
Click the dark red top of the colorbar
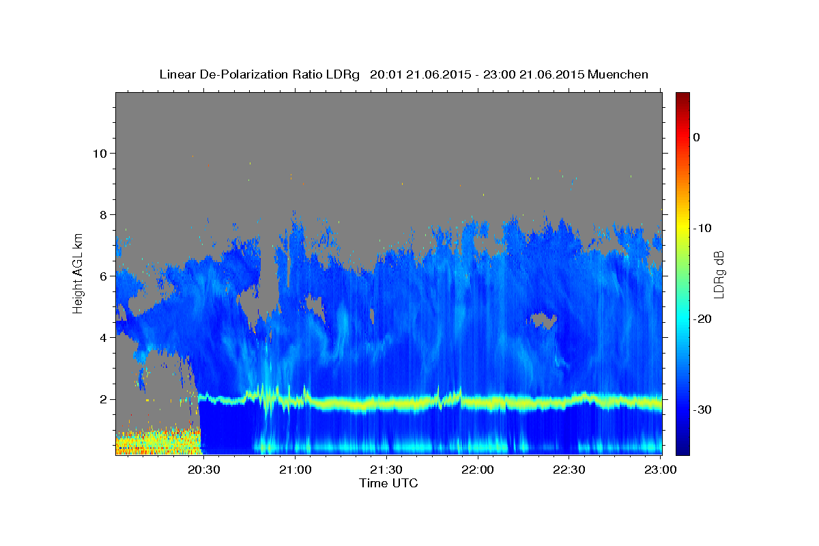click(682, 99)
